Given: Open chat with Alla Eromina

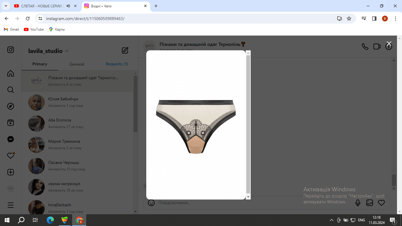Looking at the screenshot, I should (77, 124).
